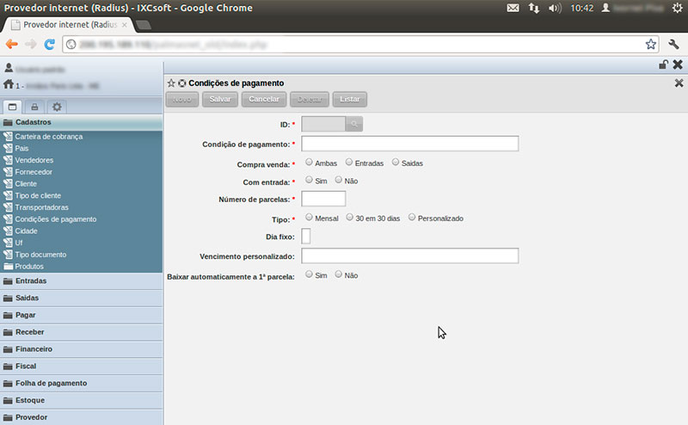
Task: Open system power gear menu
Action: (x=678, y=8)
